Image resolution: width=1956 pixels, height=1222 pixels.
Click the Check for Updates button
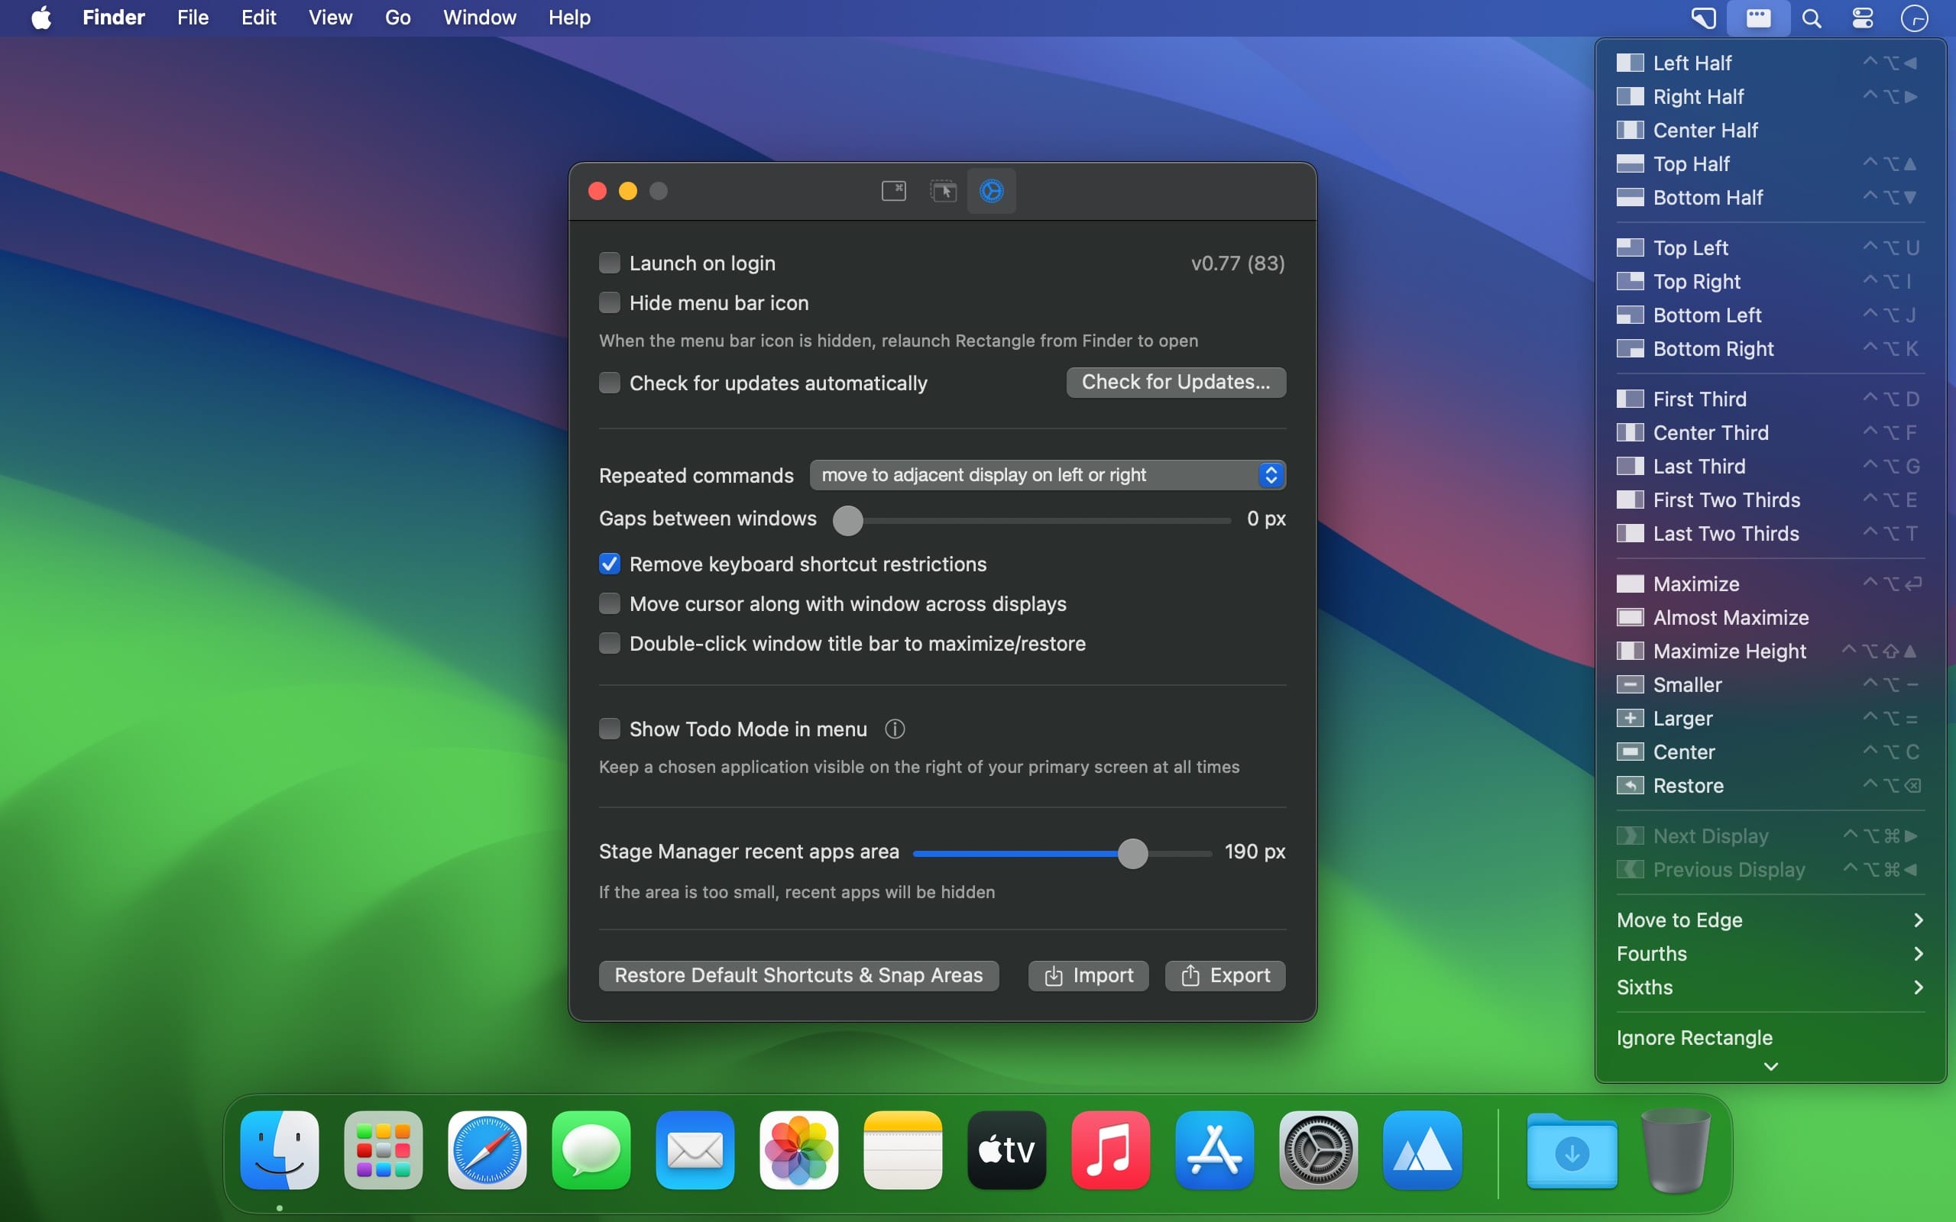[x=1175, y=383]
